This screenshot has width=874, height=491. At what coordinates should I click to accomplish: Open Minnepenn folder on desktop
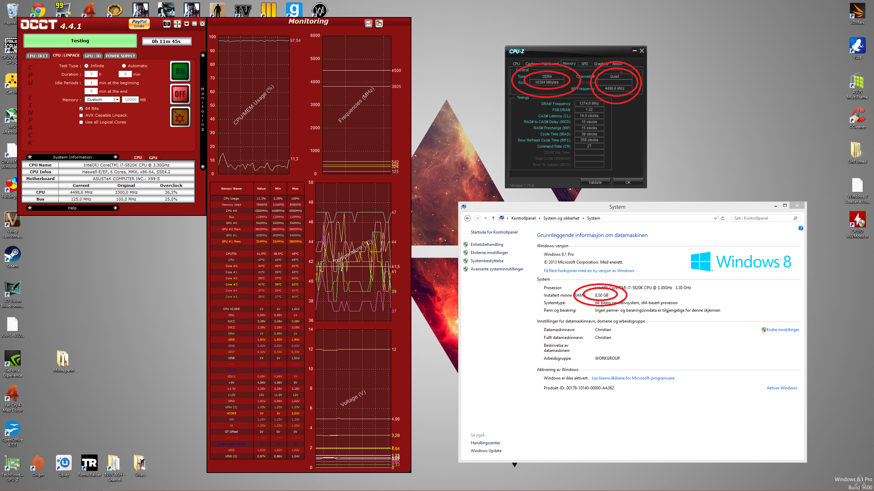[x=64, y=361]
